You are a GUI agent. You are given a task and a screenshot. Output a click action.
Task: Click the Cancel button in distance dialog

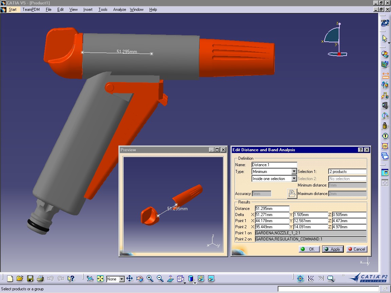[356, 249]
